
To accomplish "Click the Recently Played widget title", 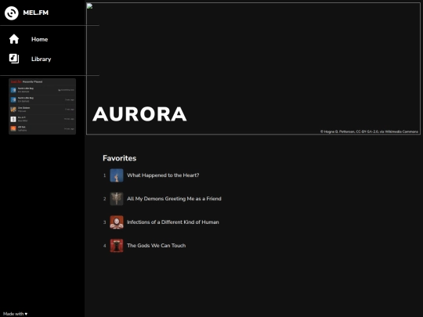I will [x=32, y=81].
